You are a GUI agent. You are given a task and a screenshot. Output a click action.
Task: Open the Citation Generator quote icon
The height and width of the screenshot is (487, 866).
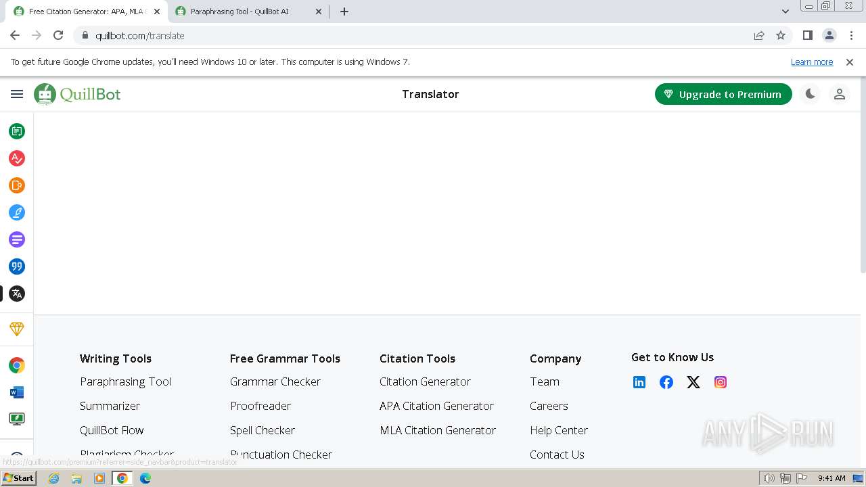17,266
